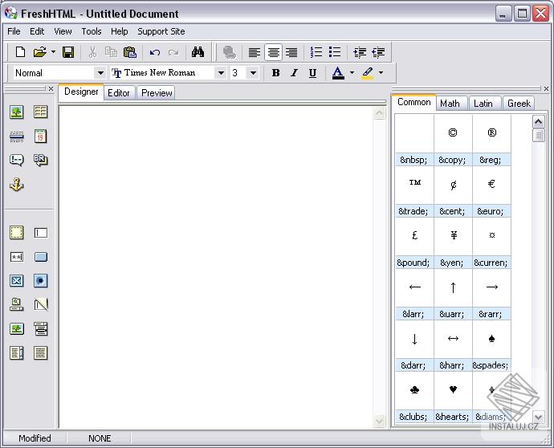Insert a form button element
The image size is (554, 448).
41,257
